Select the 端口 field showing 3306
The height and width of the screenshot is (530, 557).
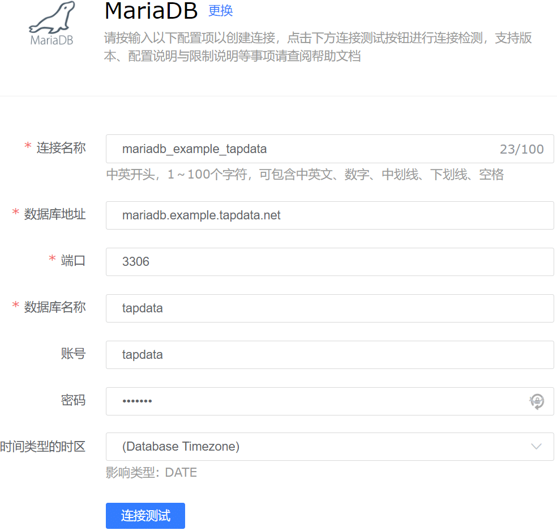pos(329,262)
